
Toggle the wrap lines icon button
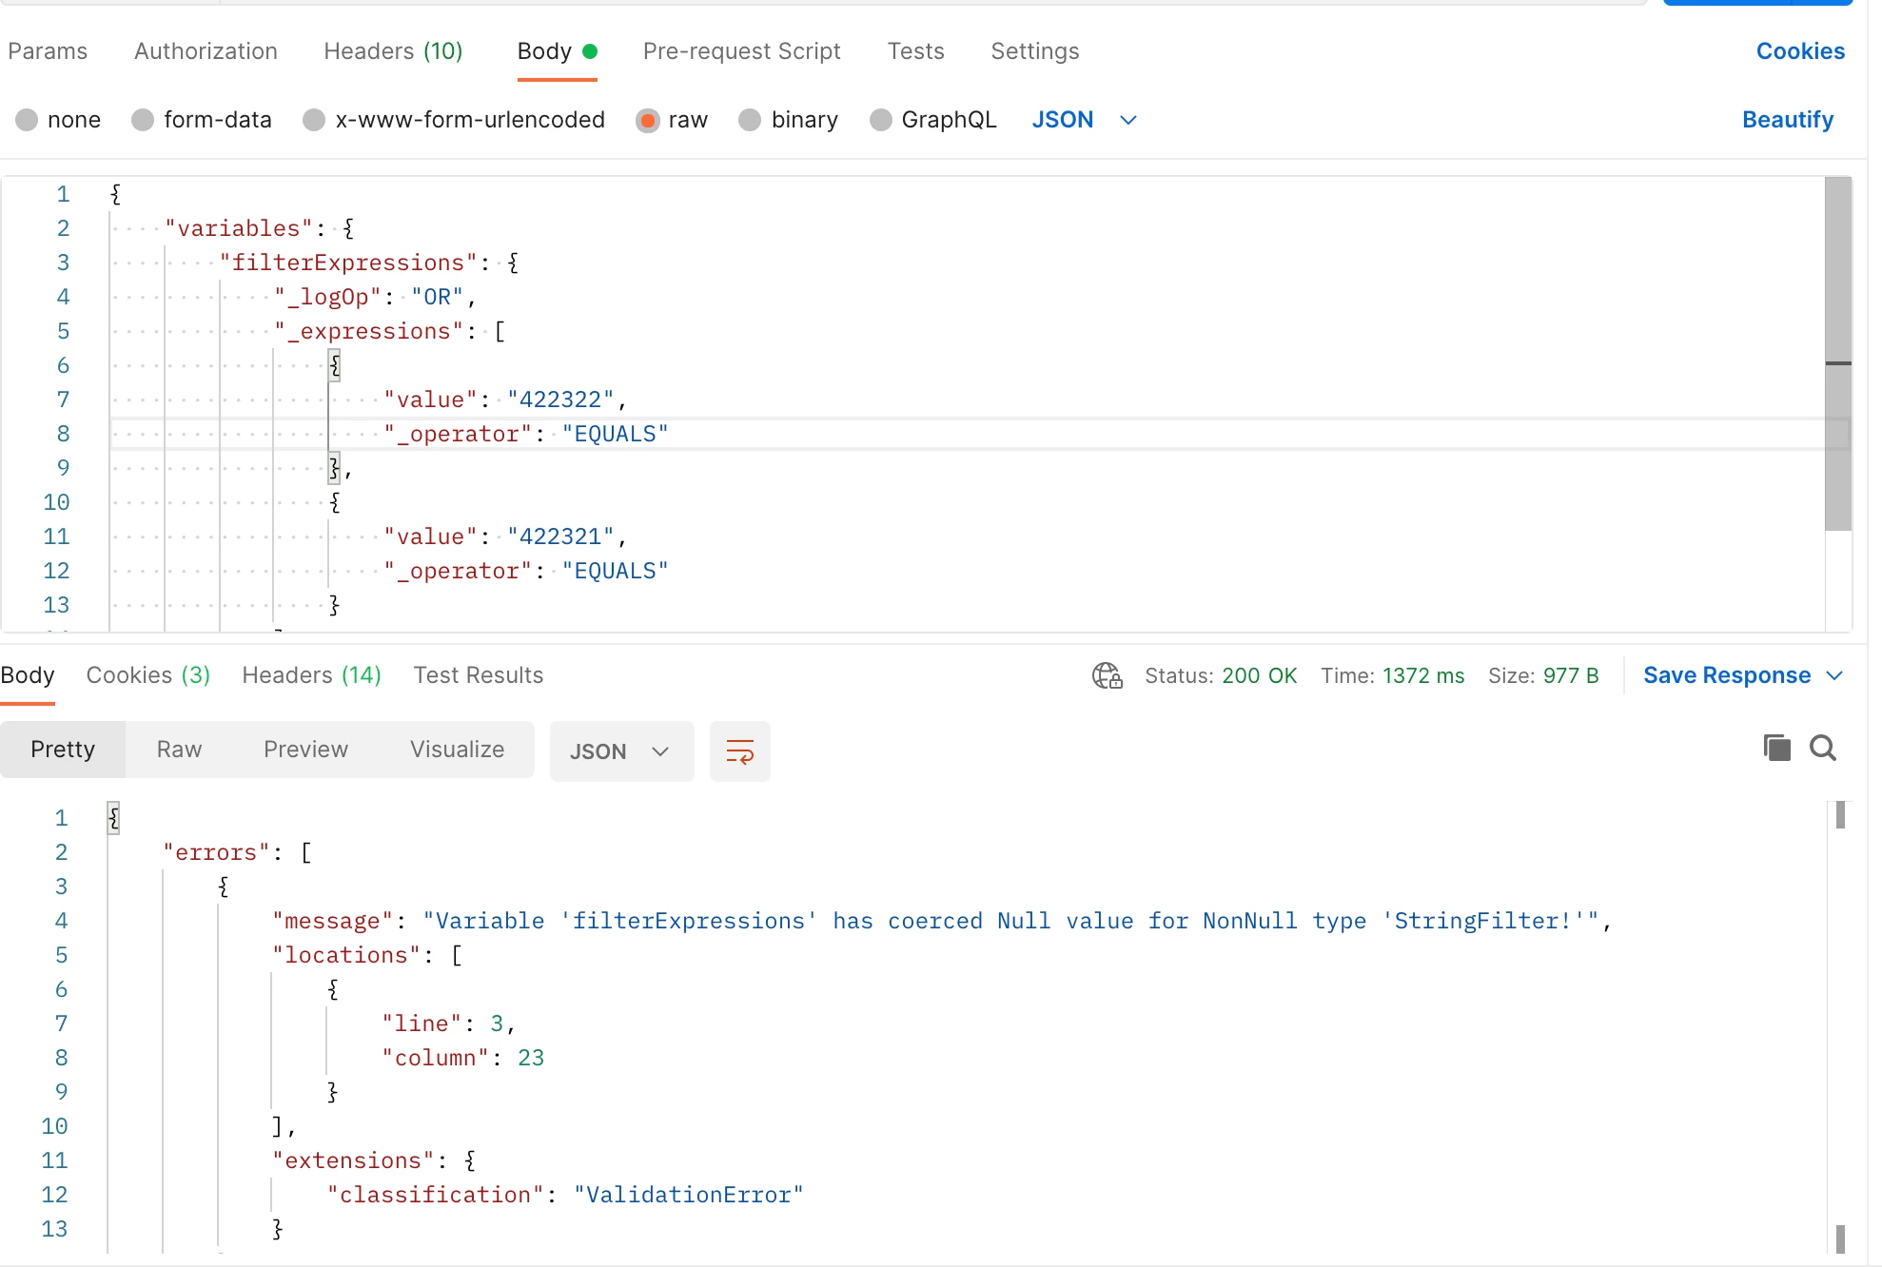[739, 751]
